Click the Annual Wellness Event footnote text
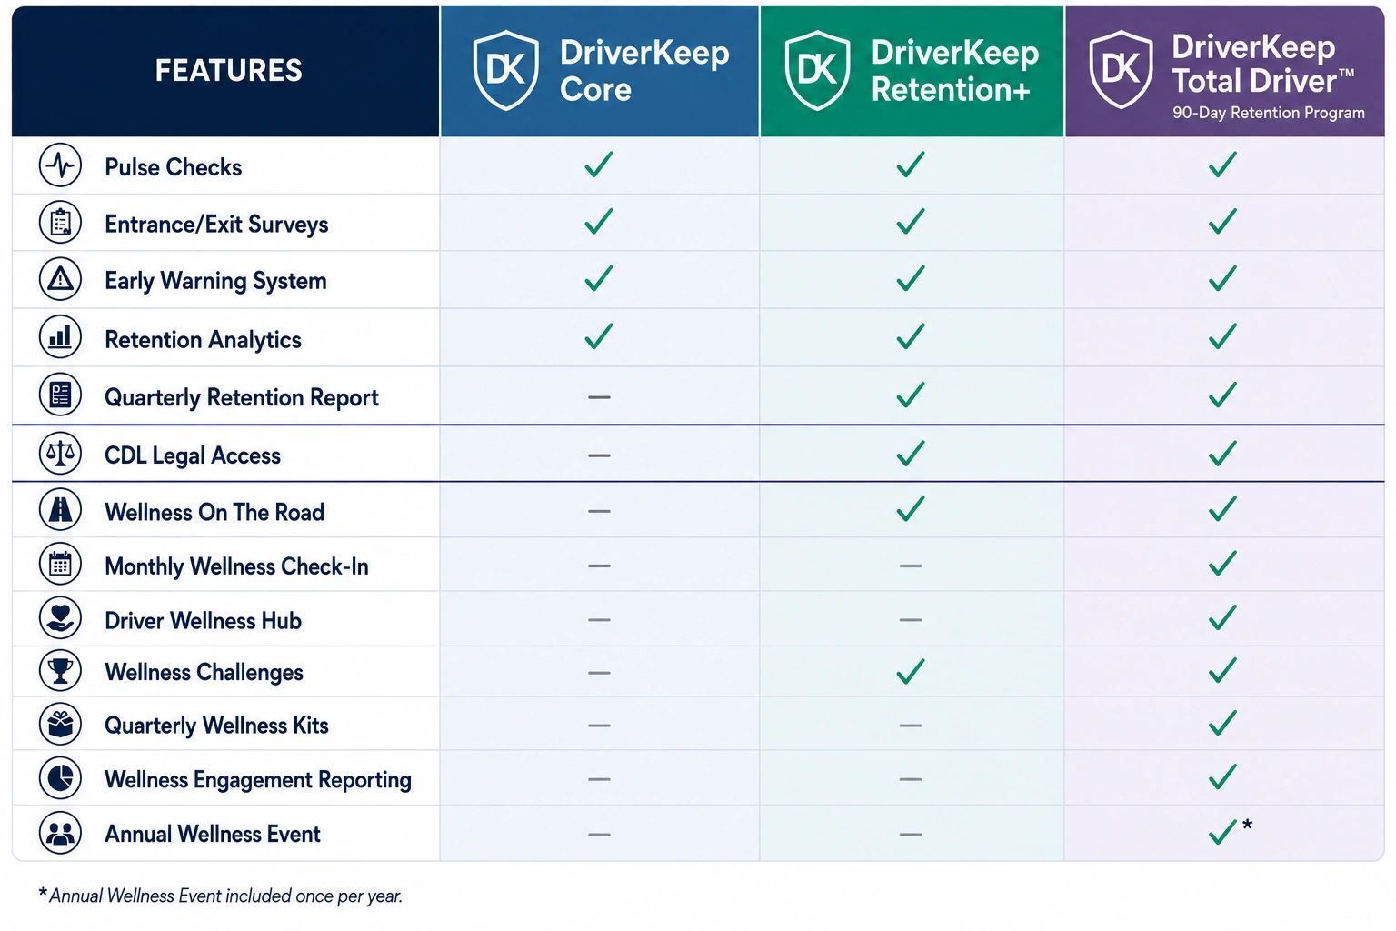This screenshot has width=1396, height=931. 220,896
